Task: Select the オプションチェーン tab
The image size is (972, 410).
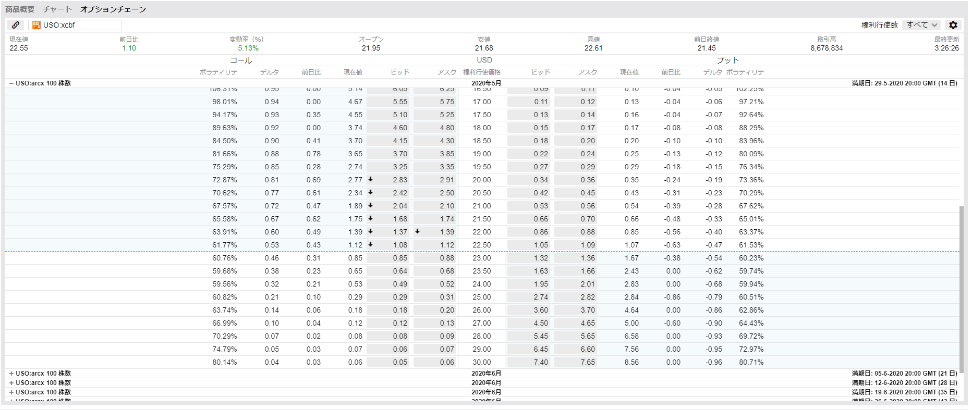Action: point(113,9)
